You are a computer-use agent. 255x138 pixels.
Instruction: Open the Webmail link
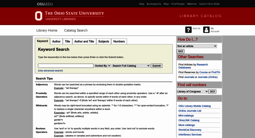click(192, 4)
